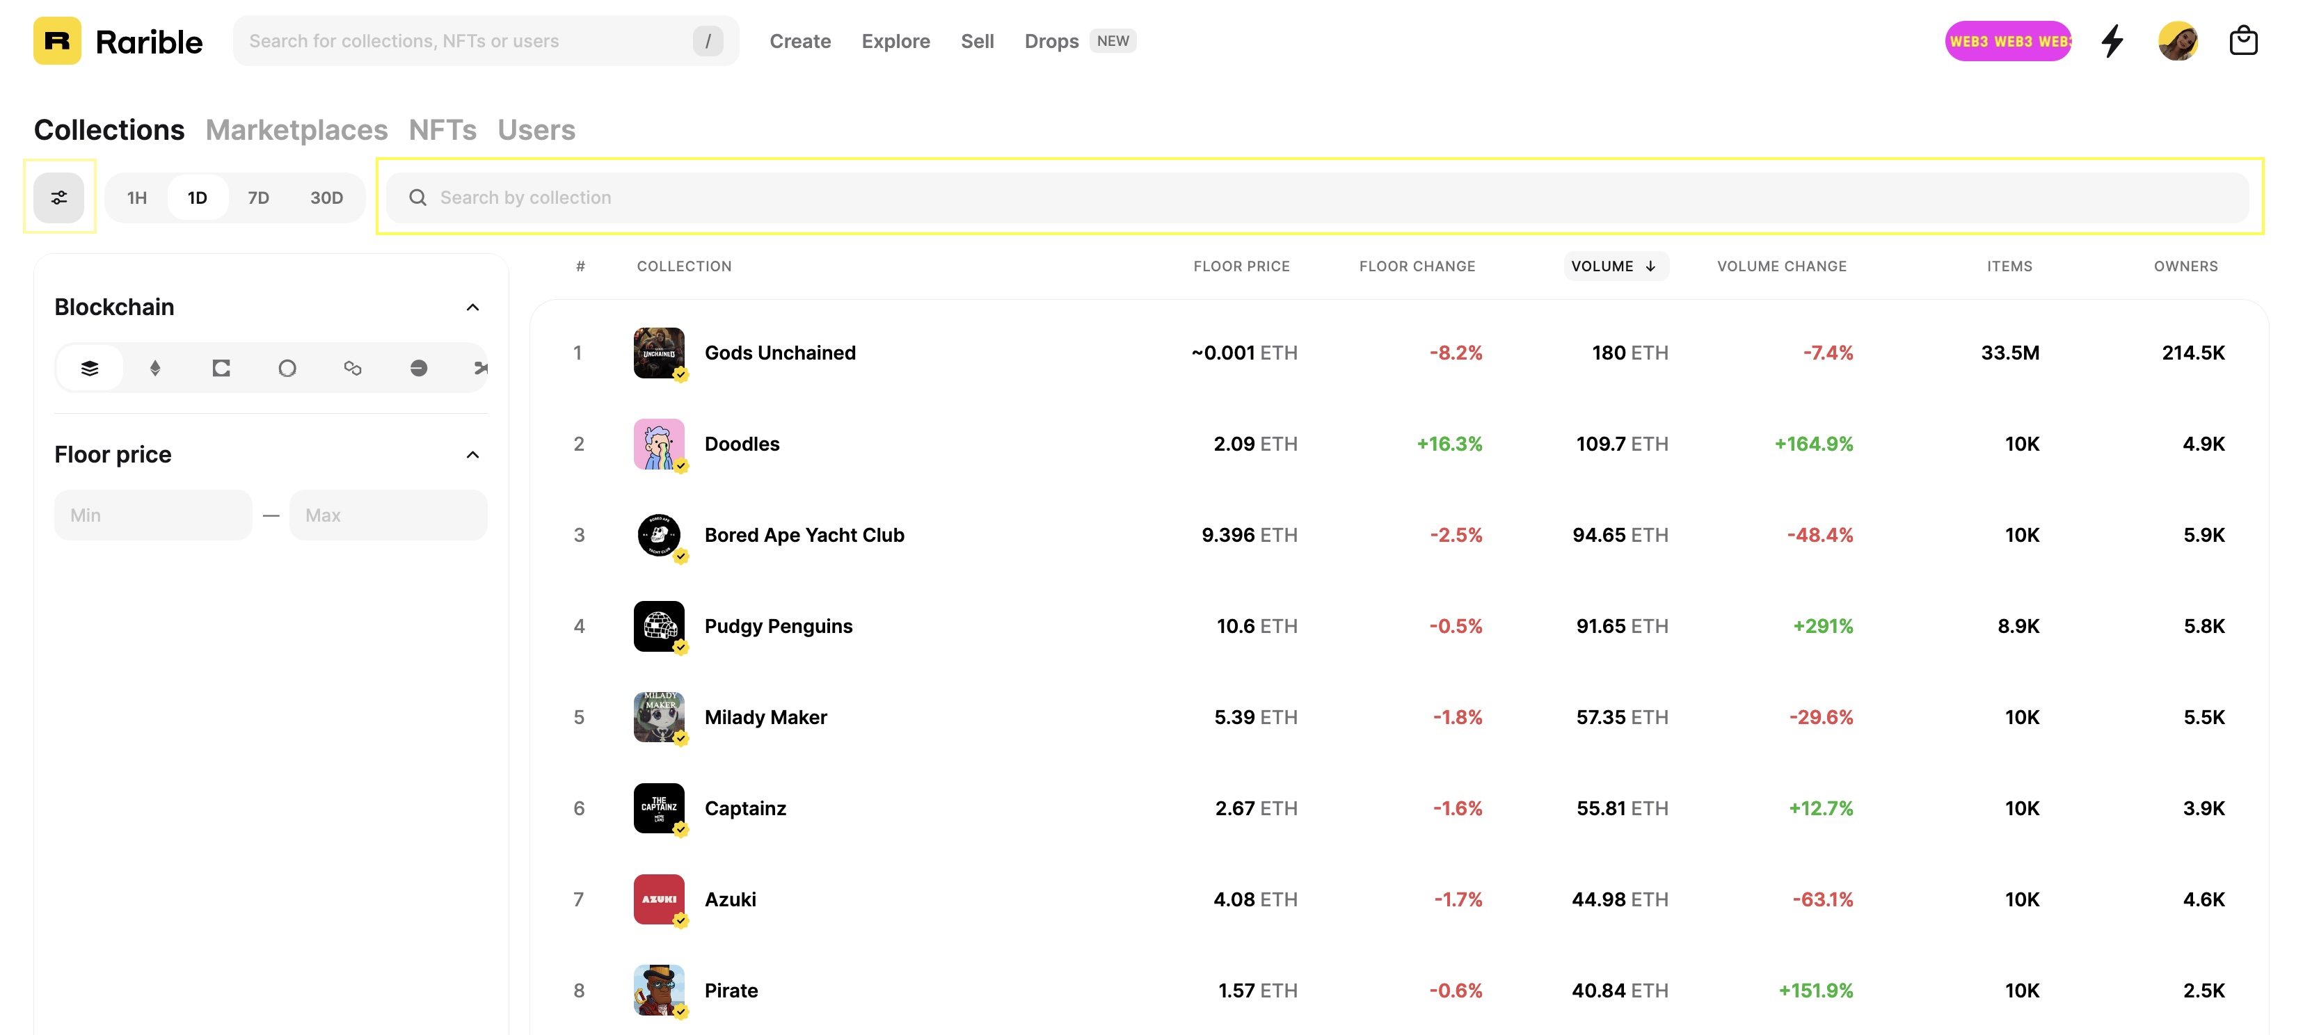Image resolution: width=2303 pixels, height=1035 pixels.
Task: Click the Doodles collection thumbnail
Action: (x=659, y=444)
